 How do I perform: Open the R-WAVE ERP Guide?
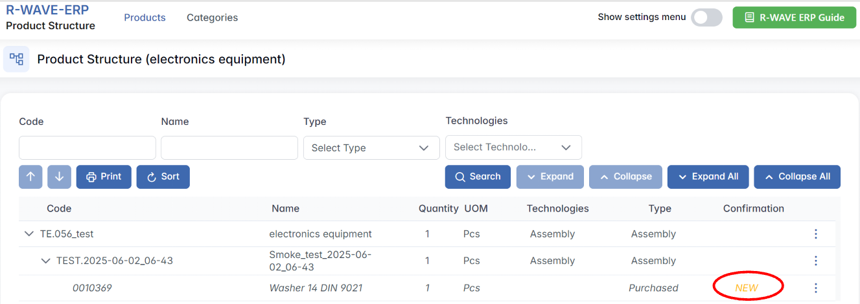click(x=794, y=17)
